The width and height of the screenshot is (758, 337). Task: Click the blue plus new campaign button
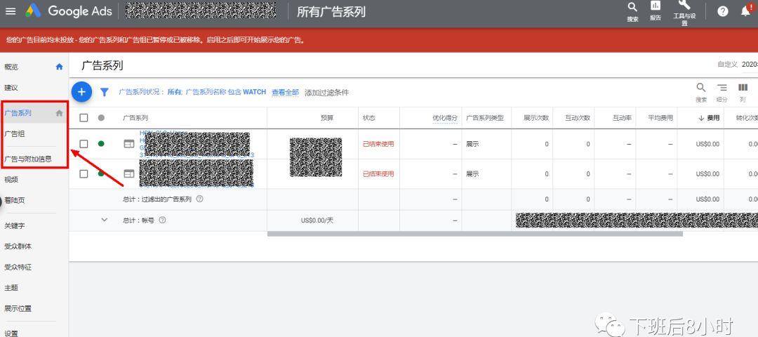[x=81, y=92]
